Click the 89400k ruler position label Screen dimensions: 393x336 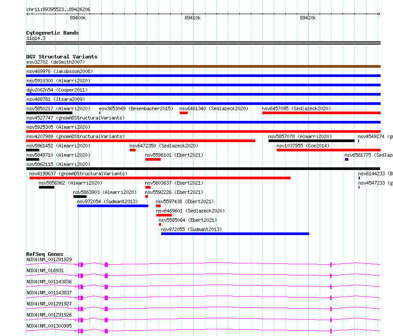[x=78, y=18]
